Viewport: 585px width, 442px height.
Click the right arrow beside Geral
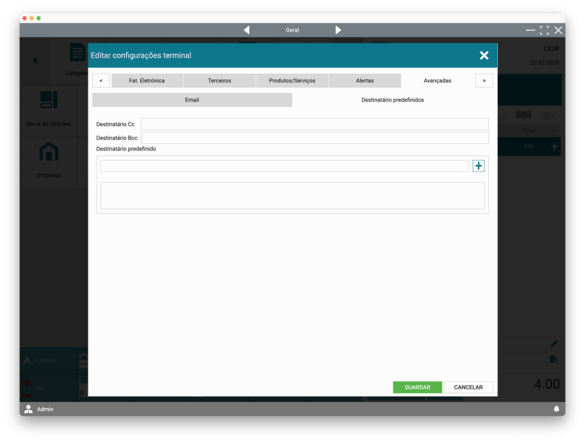click(x=338, y=30)
